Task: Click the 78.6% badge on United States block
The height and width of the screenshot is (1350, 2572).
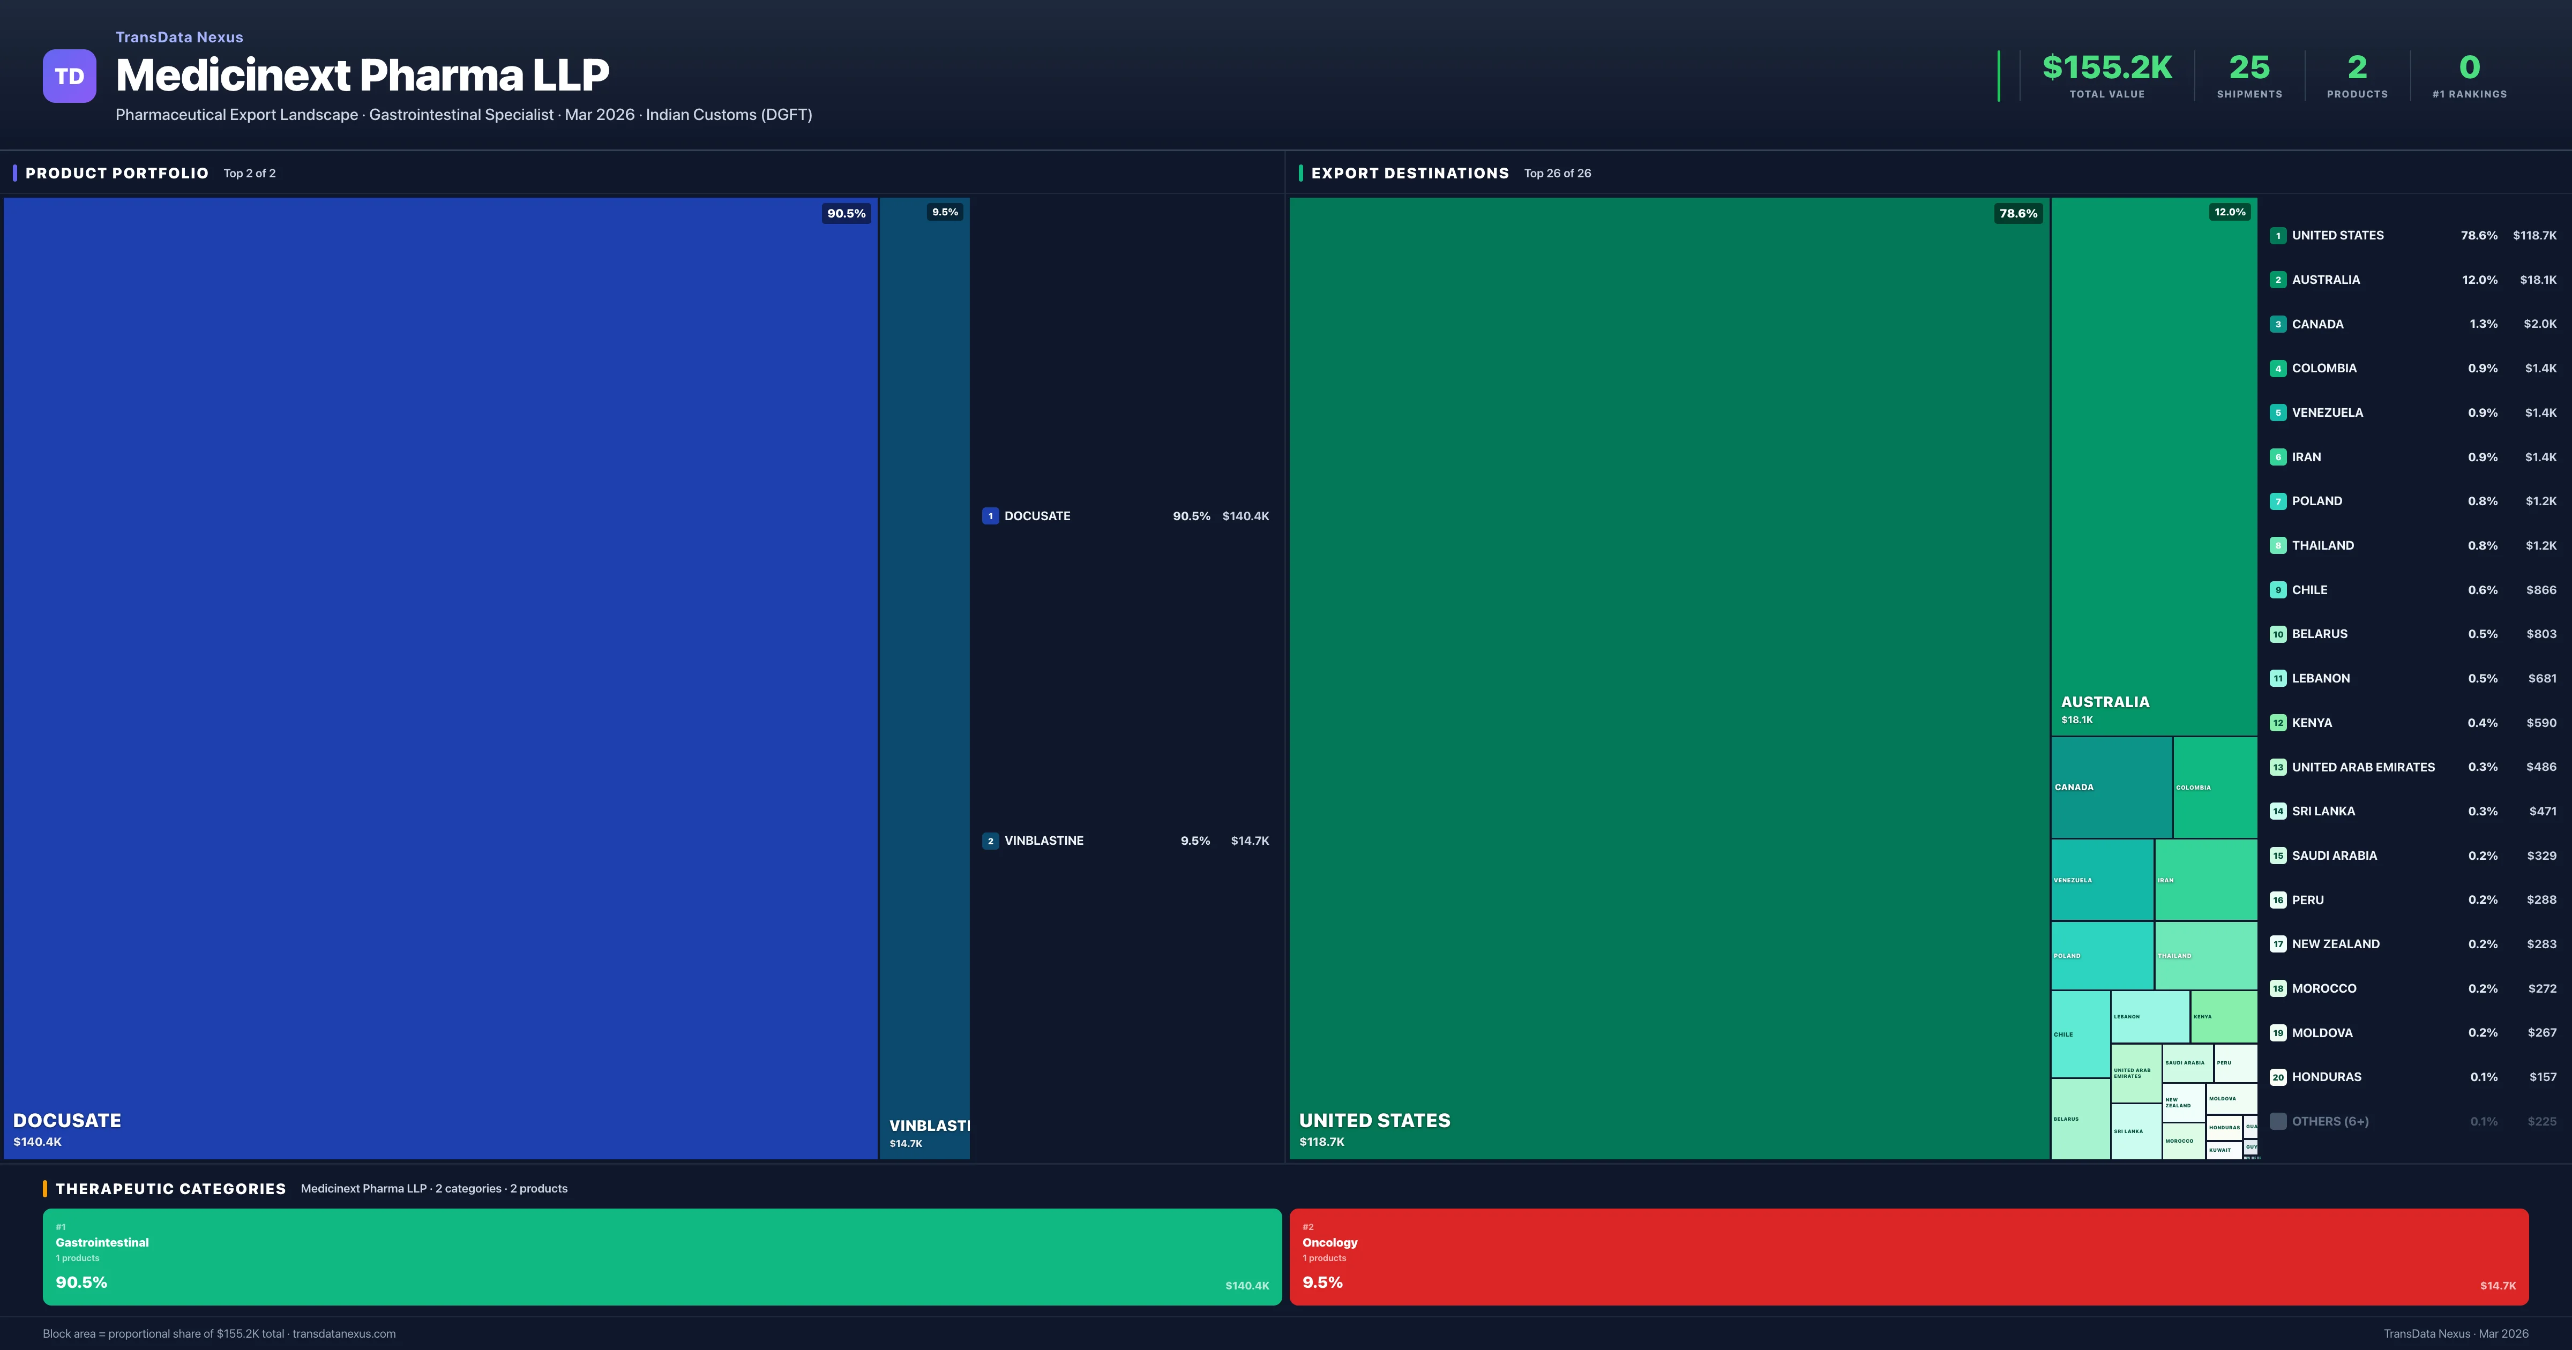Action: pyautogui.click(x=2018, y=214)
